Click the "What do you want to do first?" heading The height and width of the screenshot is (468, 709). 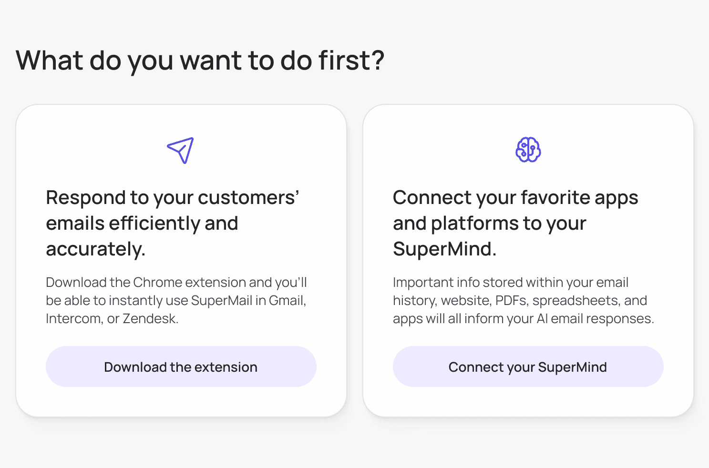coord(200,61)
